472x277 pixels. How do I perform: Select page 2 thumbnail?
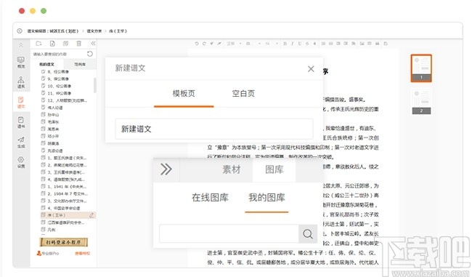tap(421, 101)
